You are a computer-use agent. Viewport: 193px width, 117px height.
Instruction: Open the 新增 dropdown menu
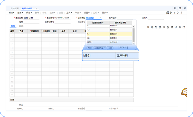click(x=12, y=13)
